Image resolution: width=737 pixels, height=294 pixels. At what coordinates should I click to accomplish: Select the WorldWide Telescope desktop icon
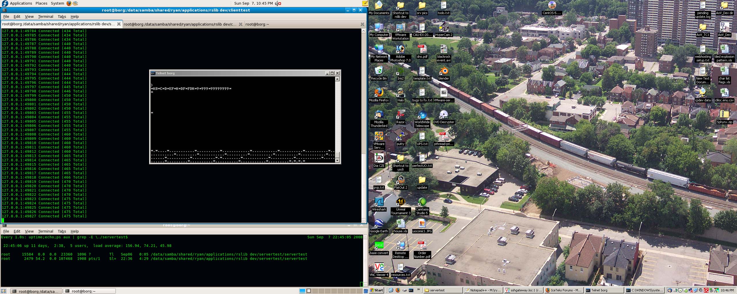(422, 119)
